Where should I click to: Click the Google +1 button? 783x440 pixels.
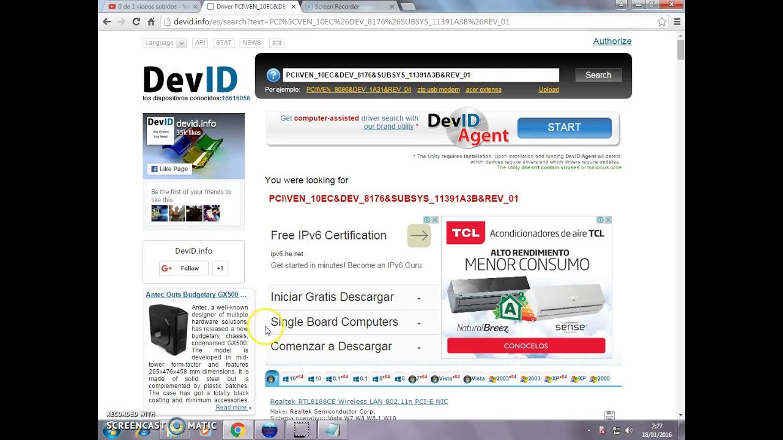click(x=220, y=268)
